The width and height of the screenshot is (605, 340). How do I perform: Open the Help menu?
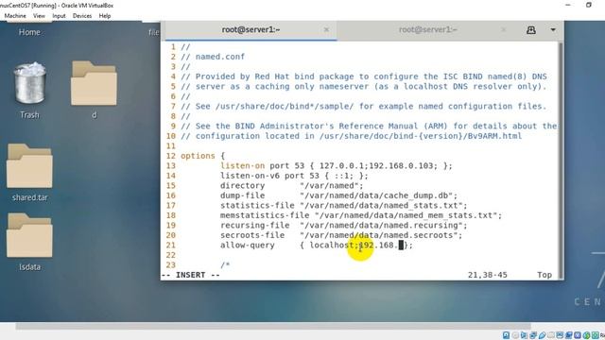(x=105, y=16)
